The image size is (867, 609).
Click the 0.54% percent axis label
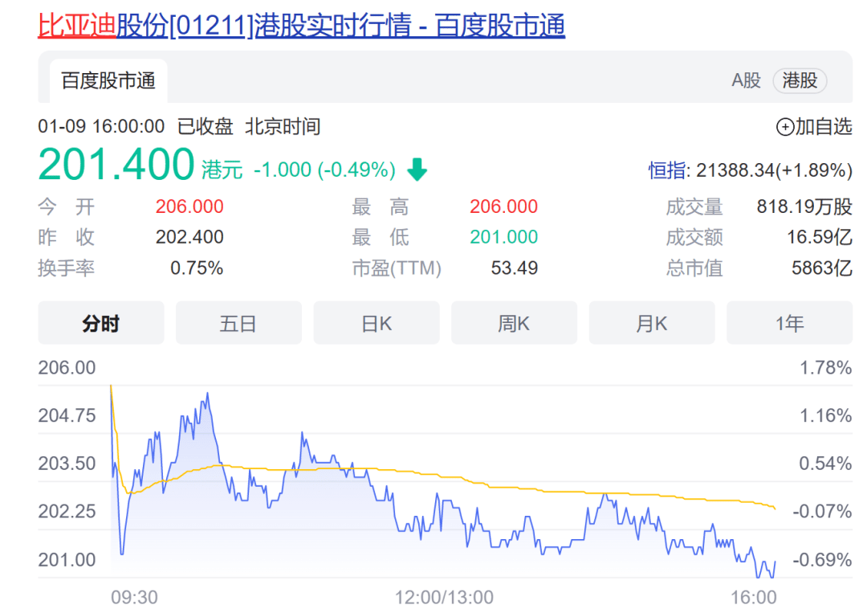coord(825,463)
